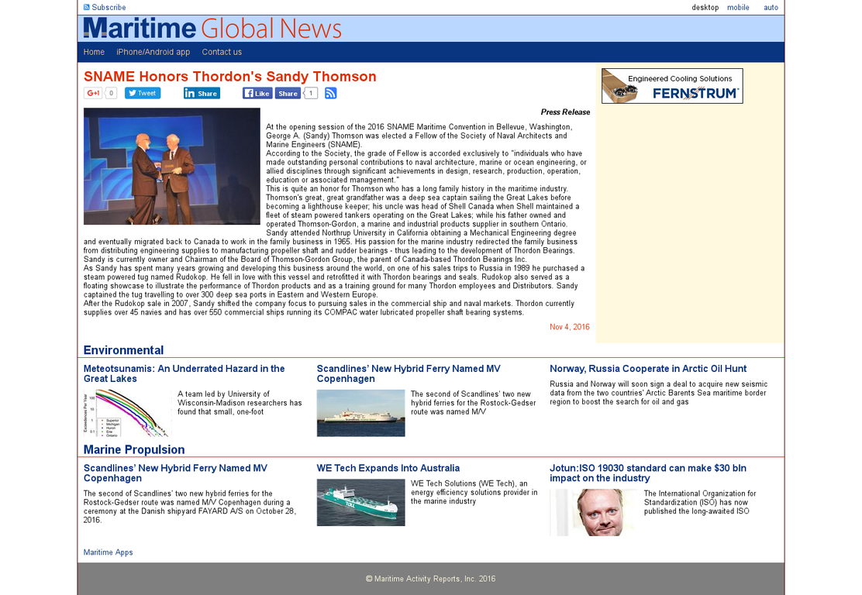The height and width of the screenshot is (595, 862).
Task: Open the Fernstrum cooling solutions ad
Action: tap(672, 86)
